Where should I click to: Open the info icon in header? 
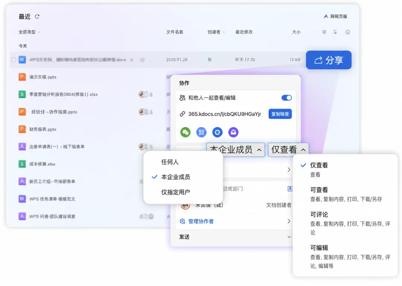[x=348, y=32]
